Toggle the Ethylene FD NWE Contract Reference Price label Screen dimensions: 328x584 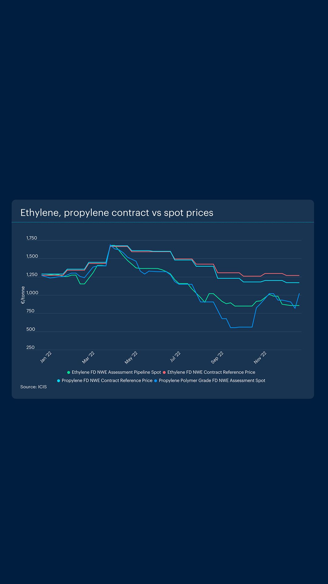211,372
